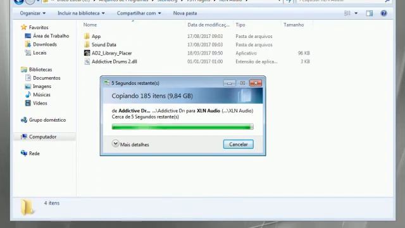Select Favoritos star icon in sidebar
This screenshot has height=228, width=405.
[24, 27]
